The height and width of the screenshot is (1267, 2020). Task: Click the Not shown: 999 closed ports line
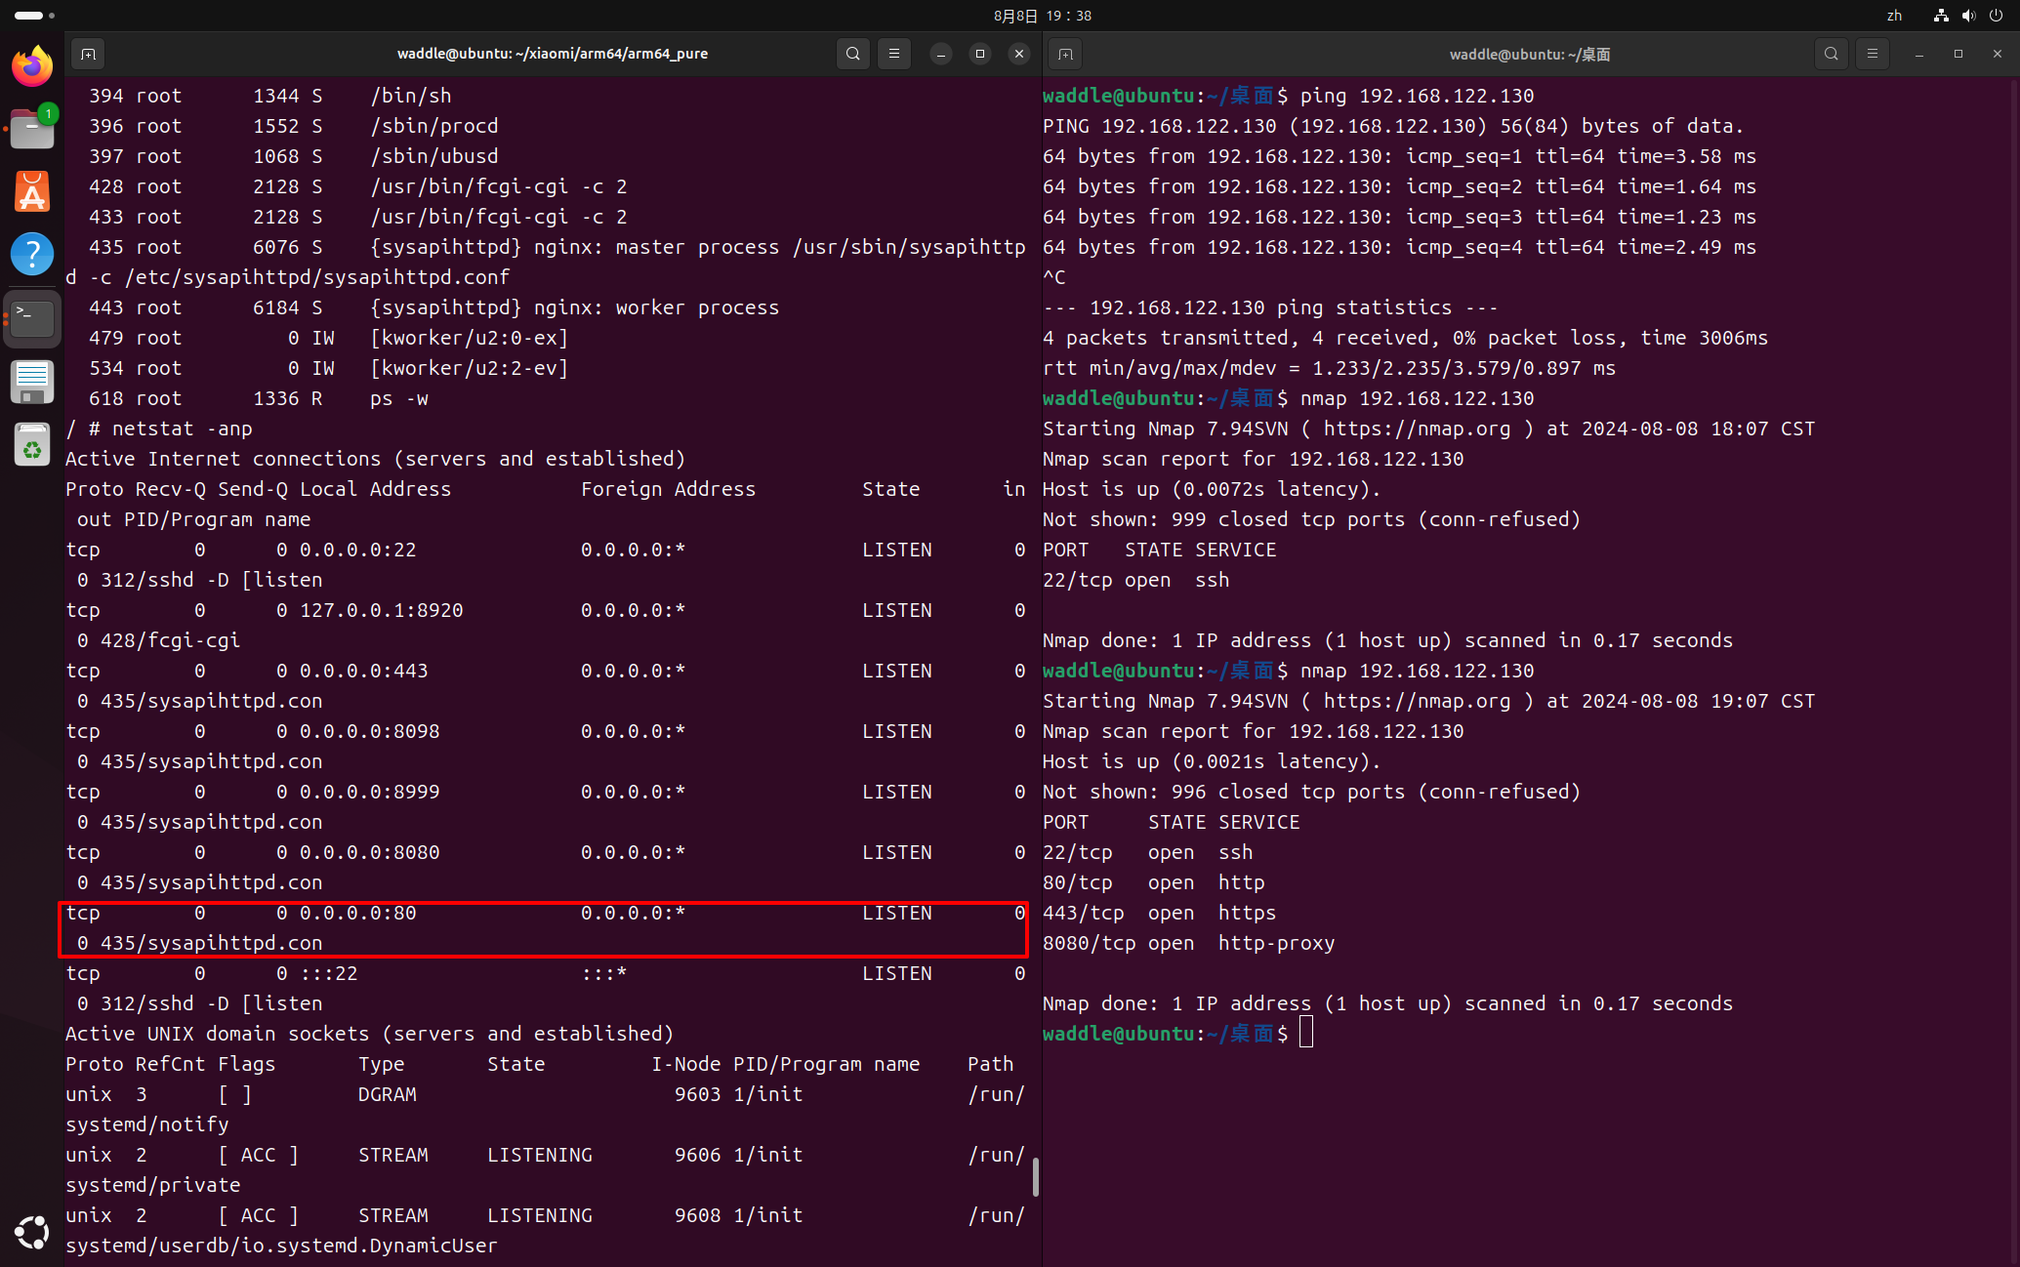click(x=1312, y=519)
